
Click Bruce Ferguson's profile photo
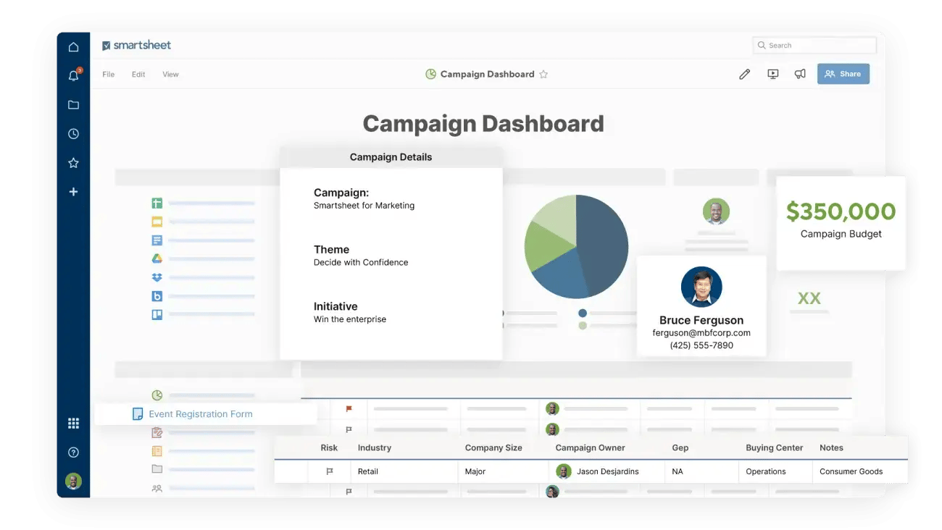click(x=701, y=287)
